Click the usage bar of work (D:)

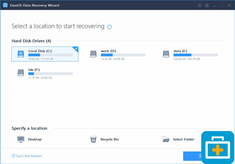(123, 55)
